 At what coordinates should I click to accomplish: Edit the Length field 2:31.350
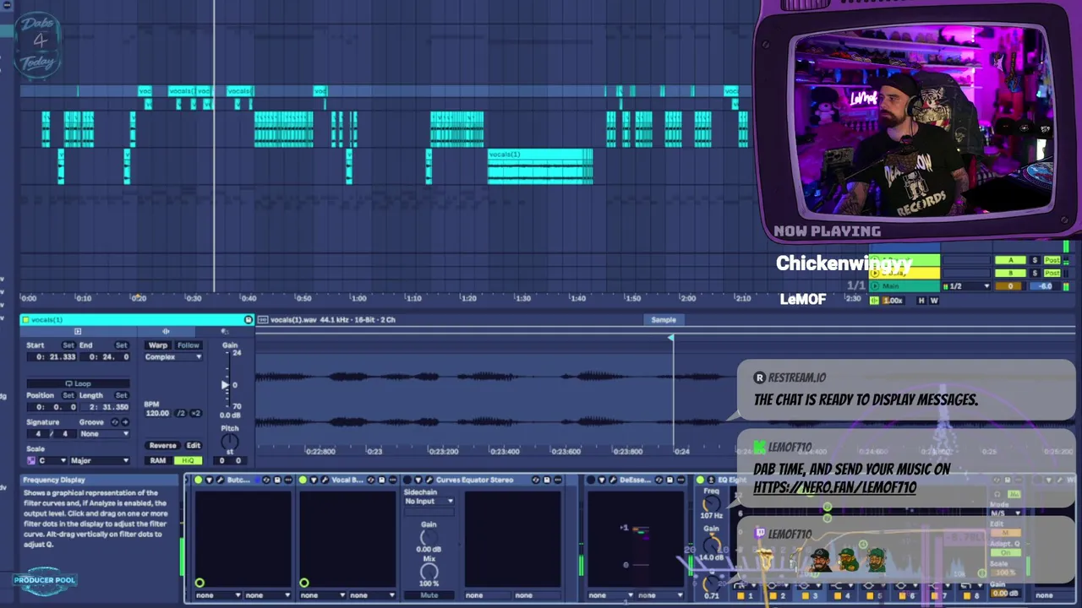click(x=105, y=407)
